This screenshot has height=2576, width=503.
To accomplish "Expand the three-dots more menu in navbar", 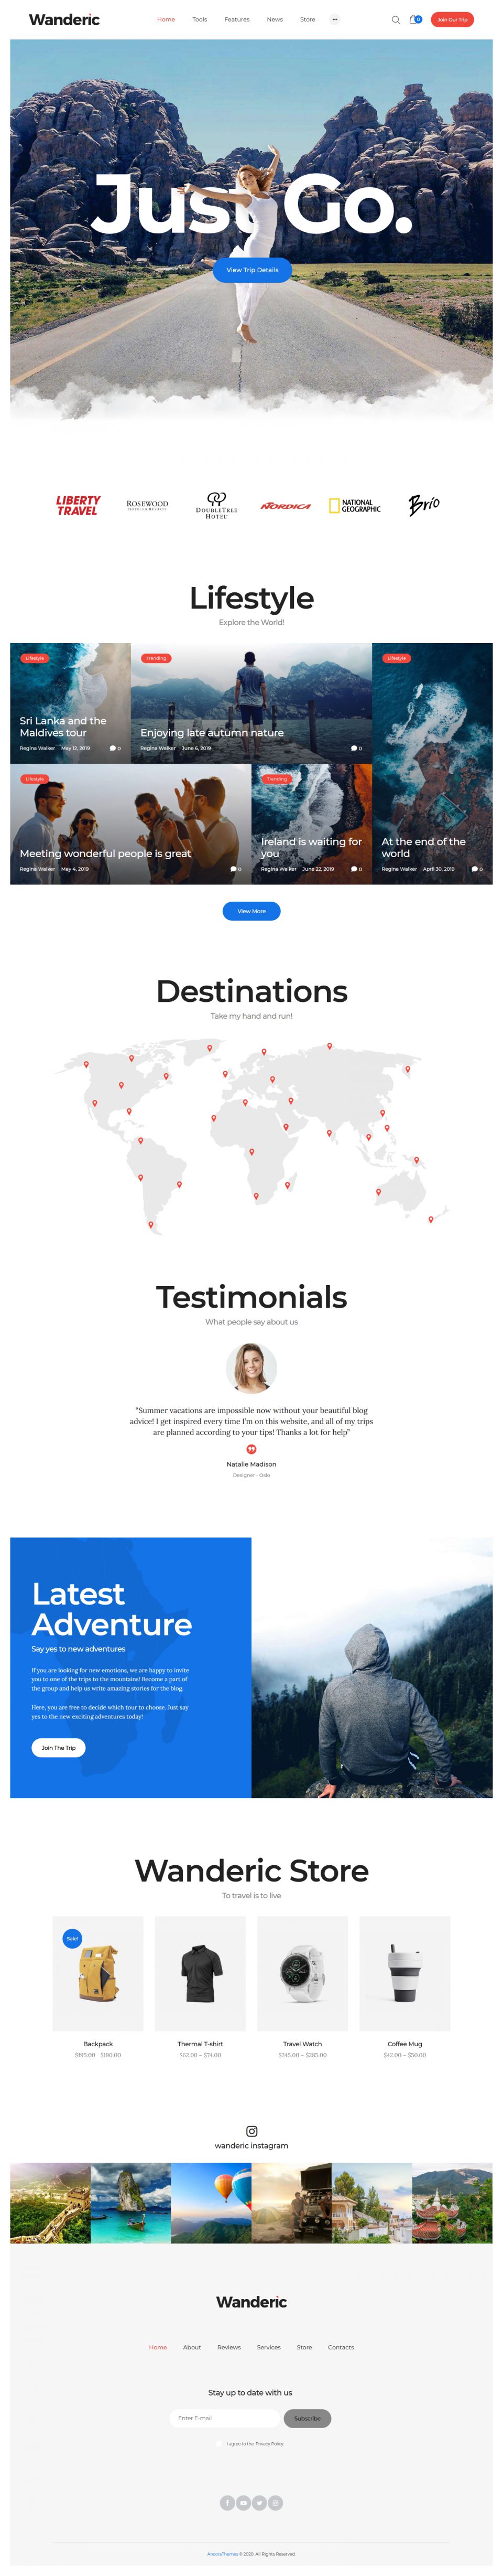I will 334,20.
